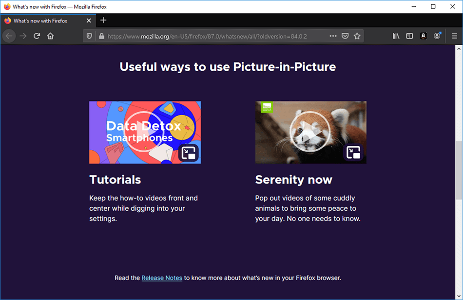Click the 'Pop out videos of some cuddly' paragraph

point(308,208)
